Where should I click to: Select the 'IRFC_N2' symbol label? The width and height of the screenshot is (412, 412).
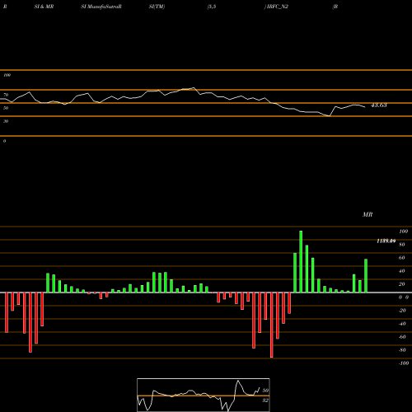[277, 7]
